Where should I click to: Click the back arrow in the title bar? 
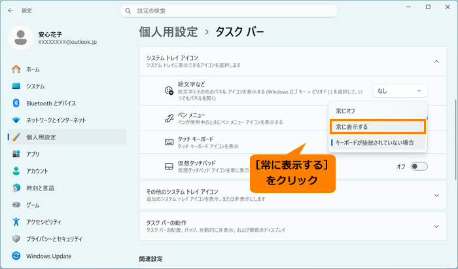point(11,10)
